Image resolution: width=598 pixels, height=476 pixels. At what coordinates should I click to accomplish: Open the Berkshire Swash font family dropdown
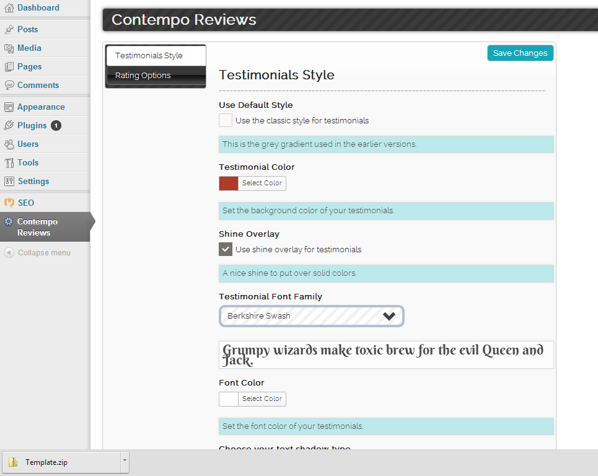(312, 316)
